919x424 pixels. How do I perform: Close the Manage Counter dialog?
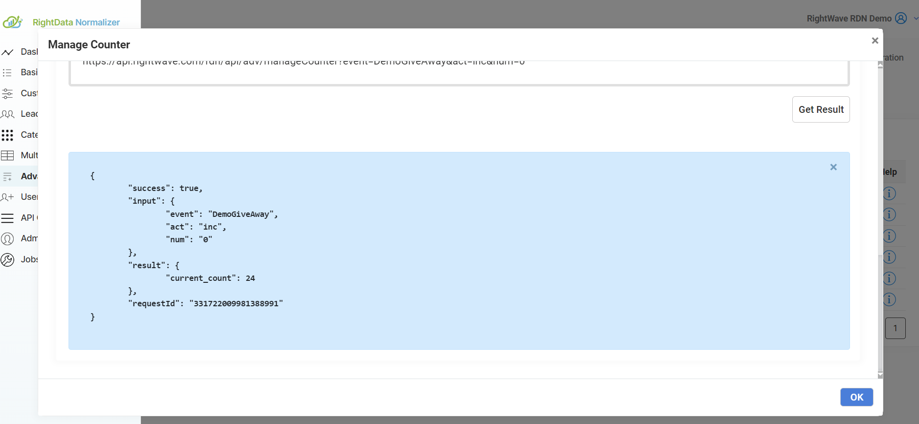(x=875, y=41)
